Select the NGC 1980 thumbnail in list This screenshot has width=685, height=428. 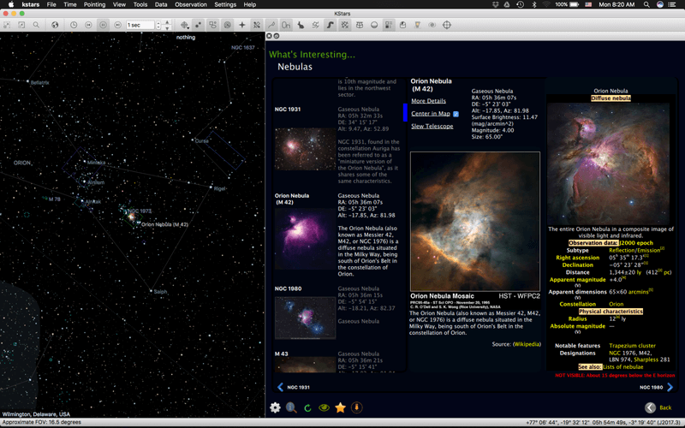click(x=305, y=318)
